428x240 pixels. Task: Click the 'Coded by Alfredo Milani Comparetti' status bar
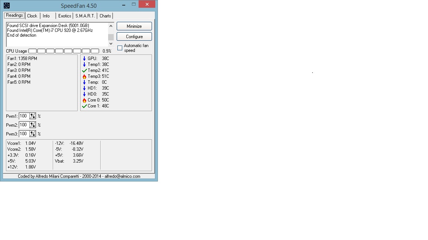coord(79,176)
